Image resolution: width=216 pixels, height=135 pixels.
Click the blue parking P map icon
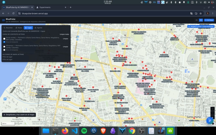5,99
